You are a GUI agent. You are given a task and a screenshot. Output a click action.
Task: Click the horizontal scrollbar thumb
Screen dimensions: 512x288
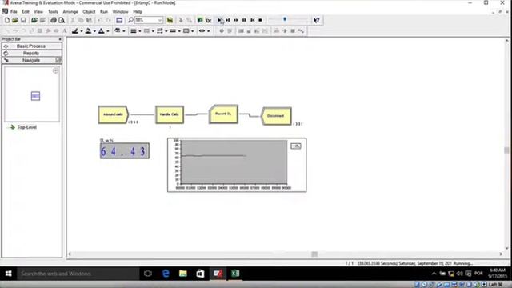pos(314,254)
